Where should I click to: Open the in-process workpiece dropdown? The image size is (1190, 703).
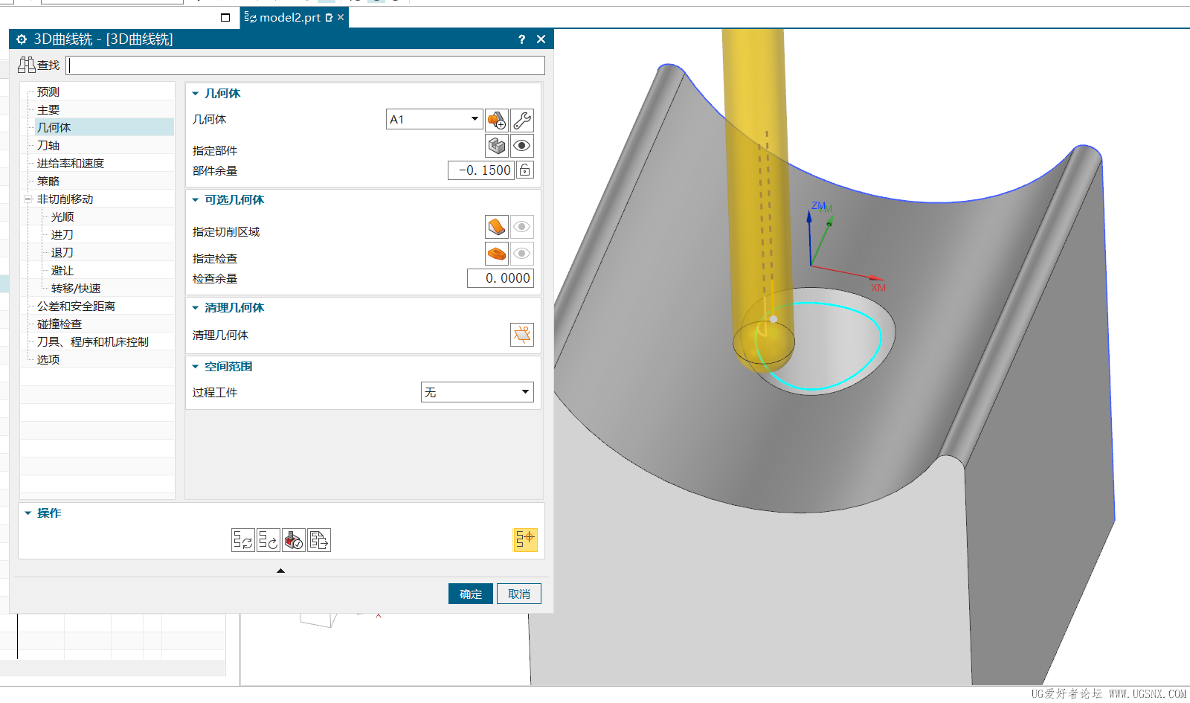525,392
